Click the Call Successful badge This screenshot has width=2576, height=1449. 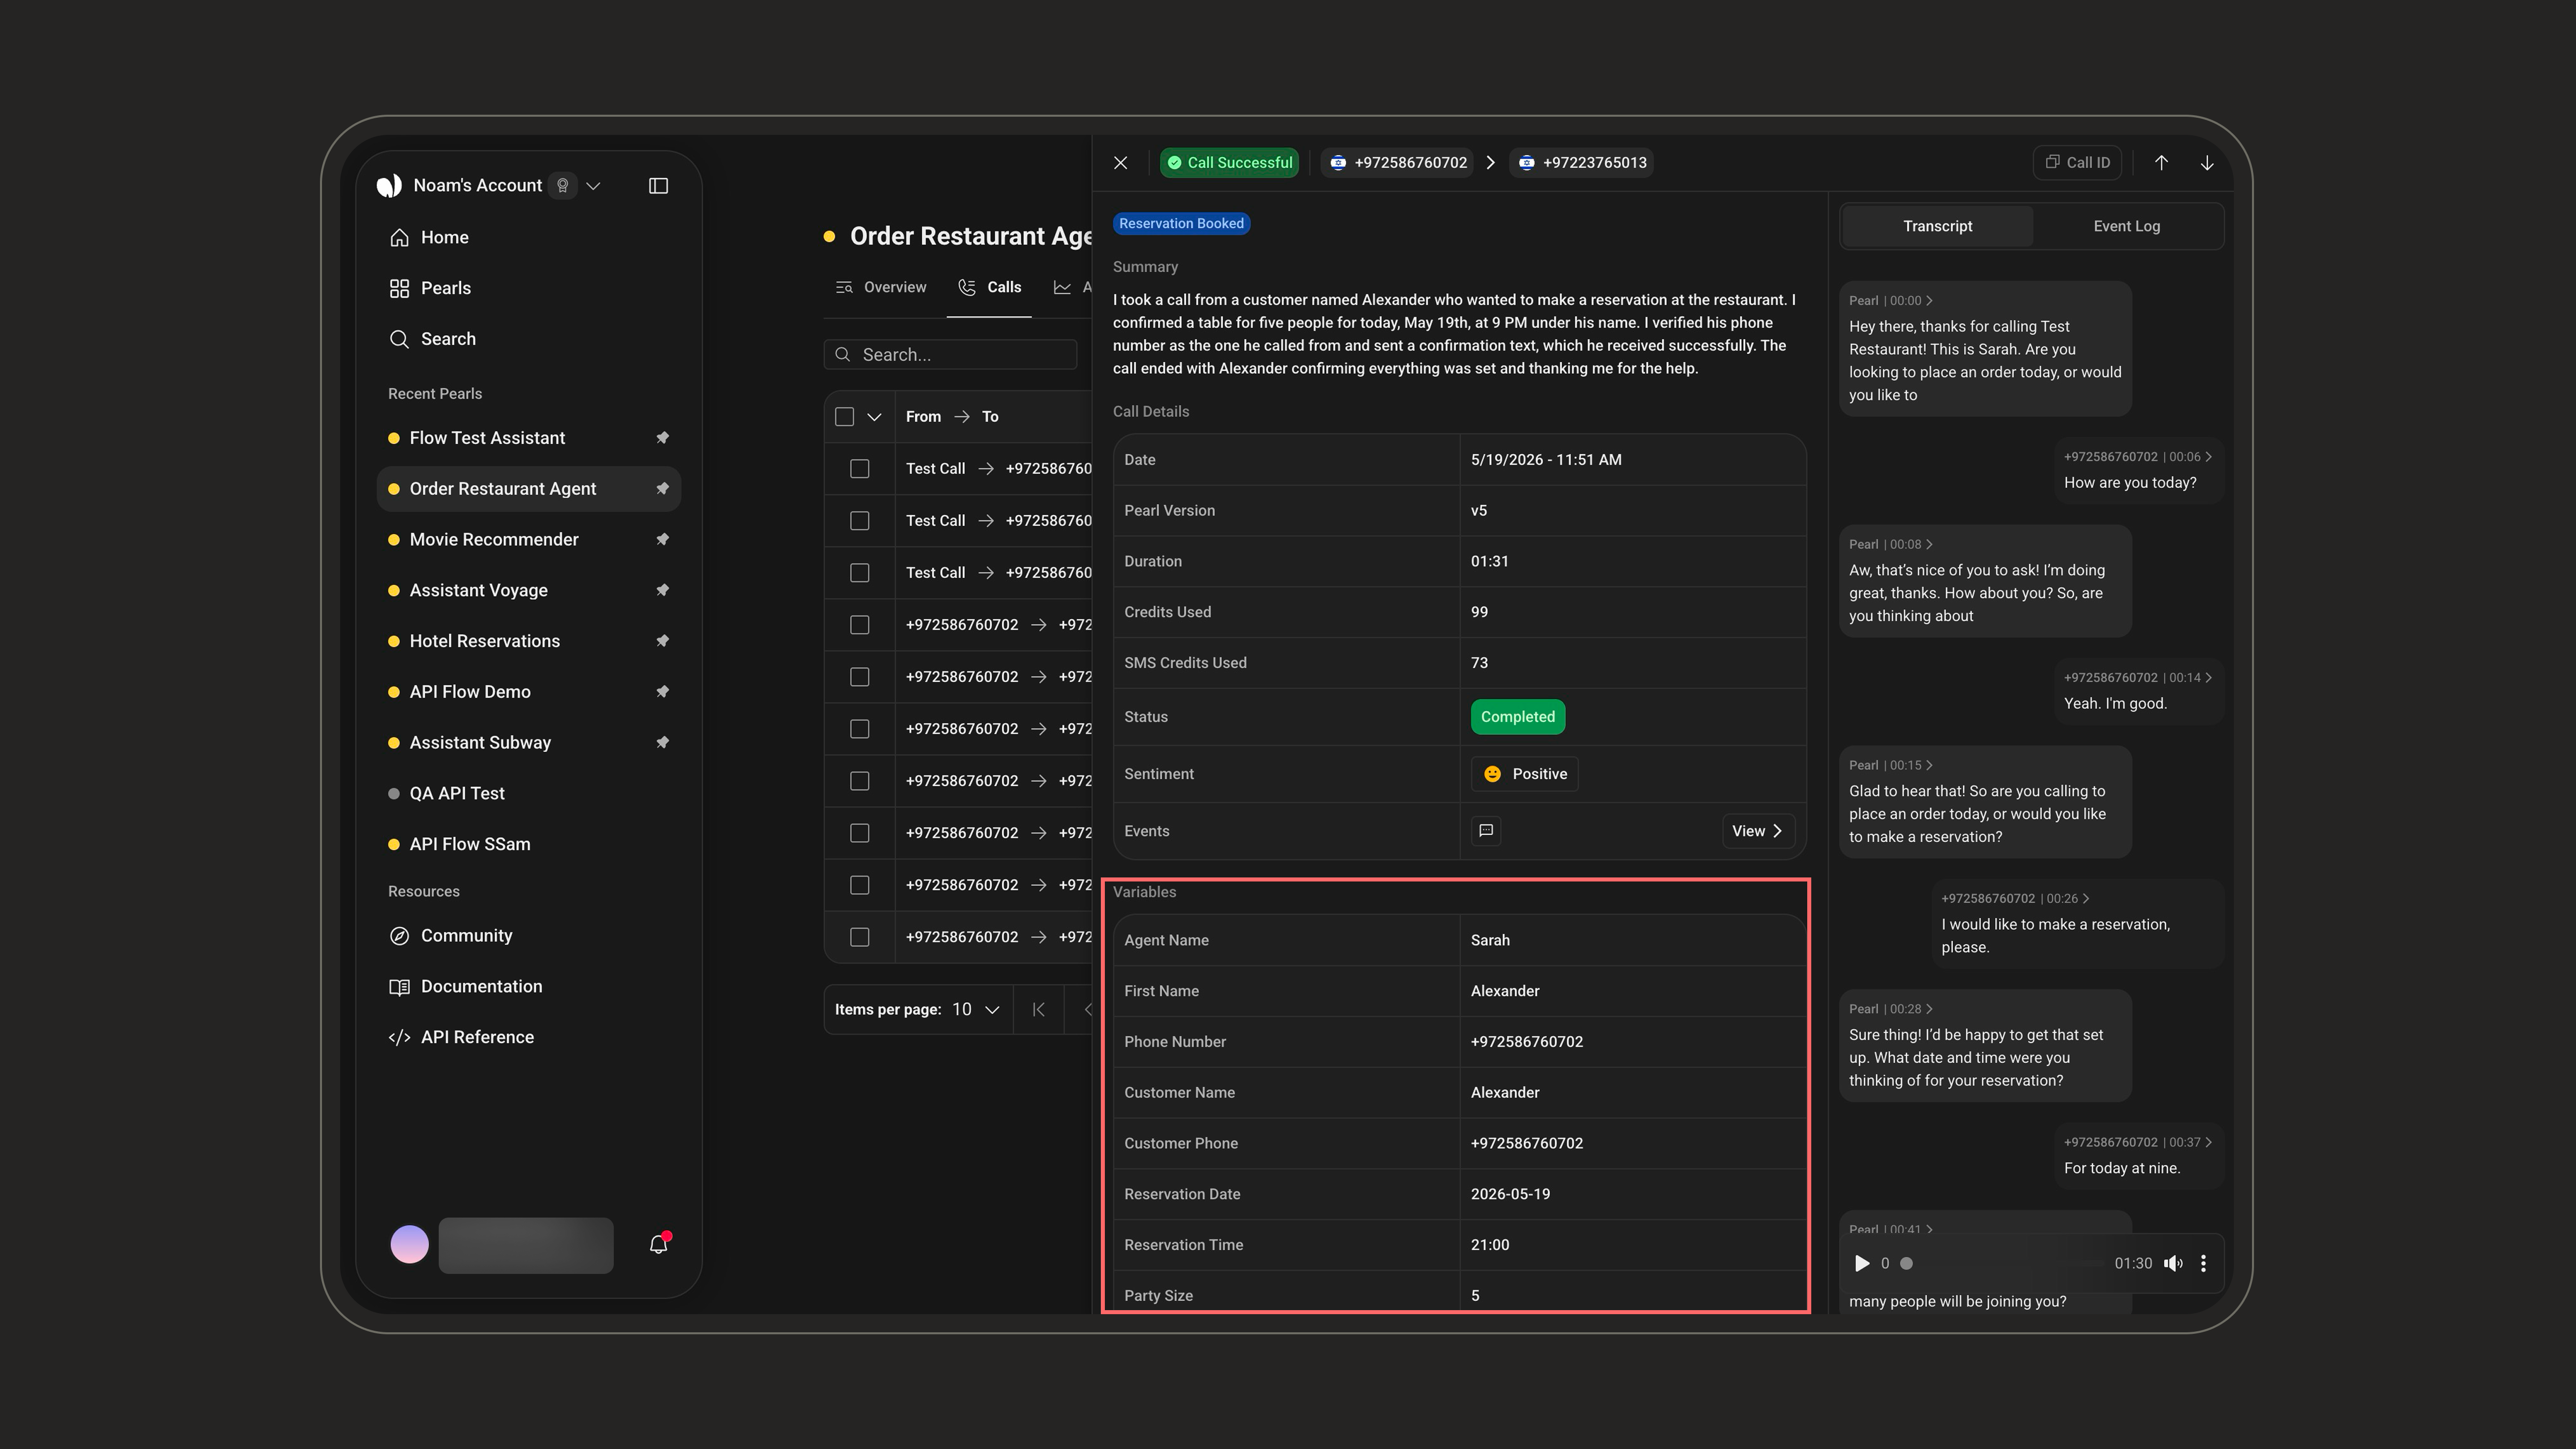point(1229,163)
